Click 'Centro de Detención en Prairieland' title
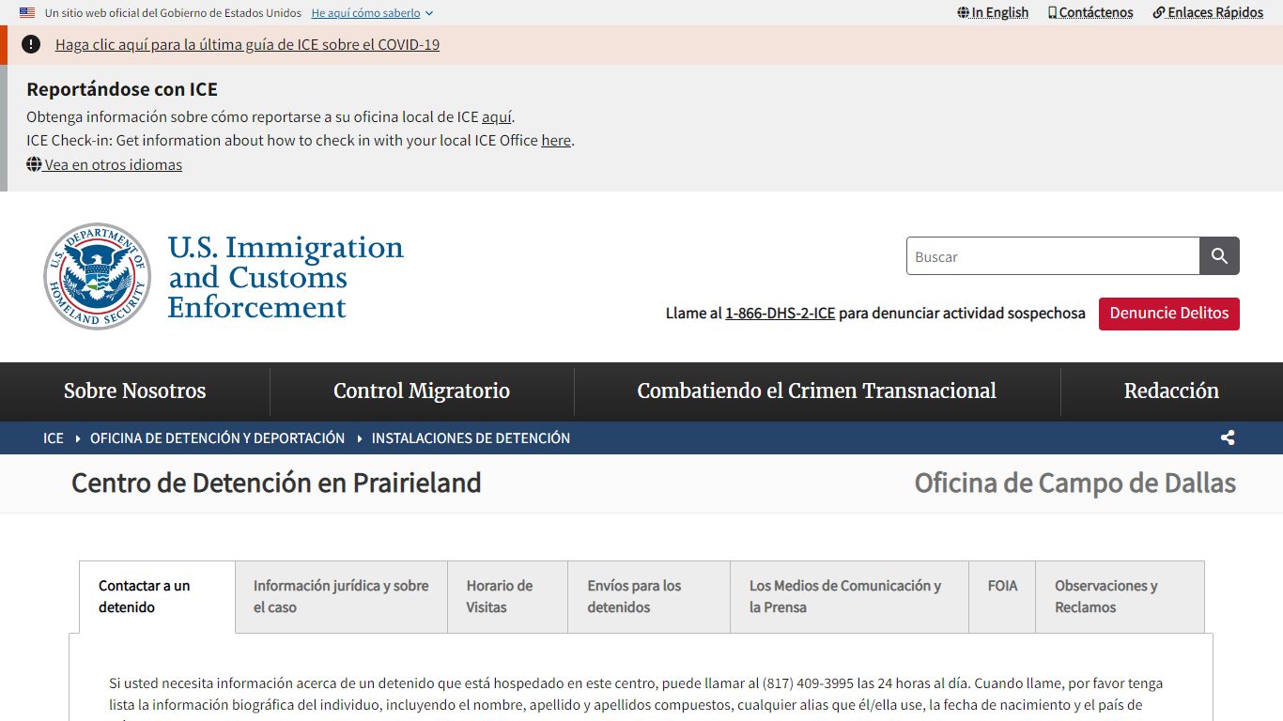Screen dimensions: 1283x721 point(276,483)
